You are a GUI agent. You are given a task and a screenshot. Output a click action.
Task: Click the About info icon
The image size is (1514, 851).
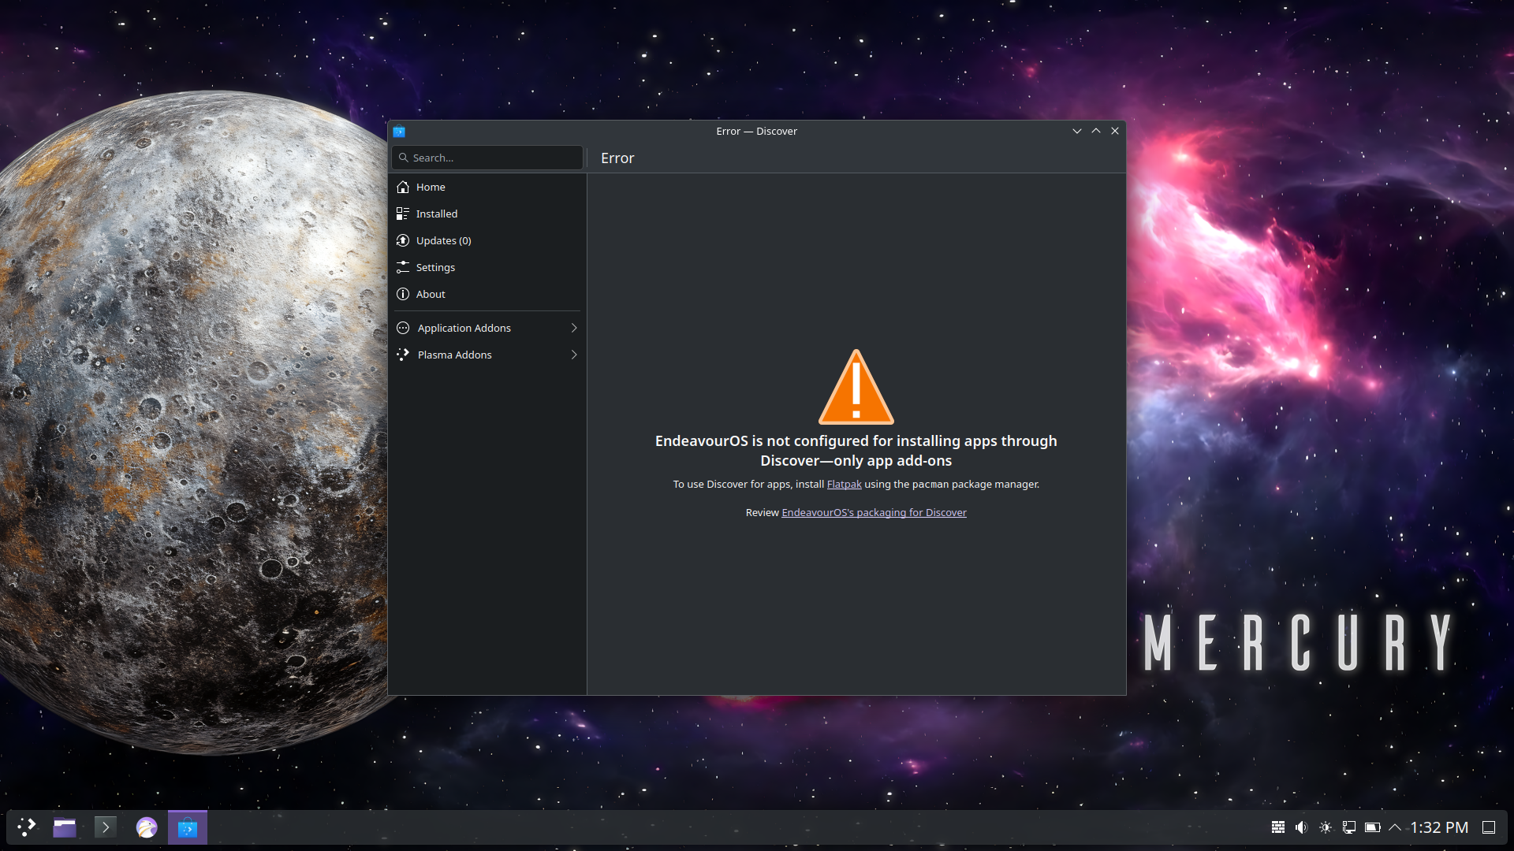pyautogui.click(x=403, y=294)
